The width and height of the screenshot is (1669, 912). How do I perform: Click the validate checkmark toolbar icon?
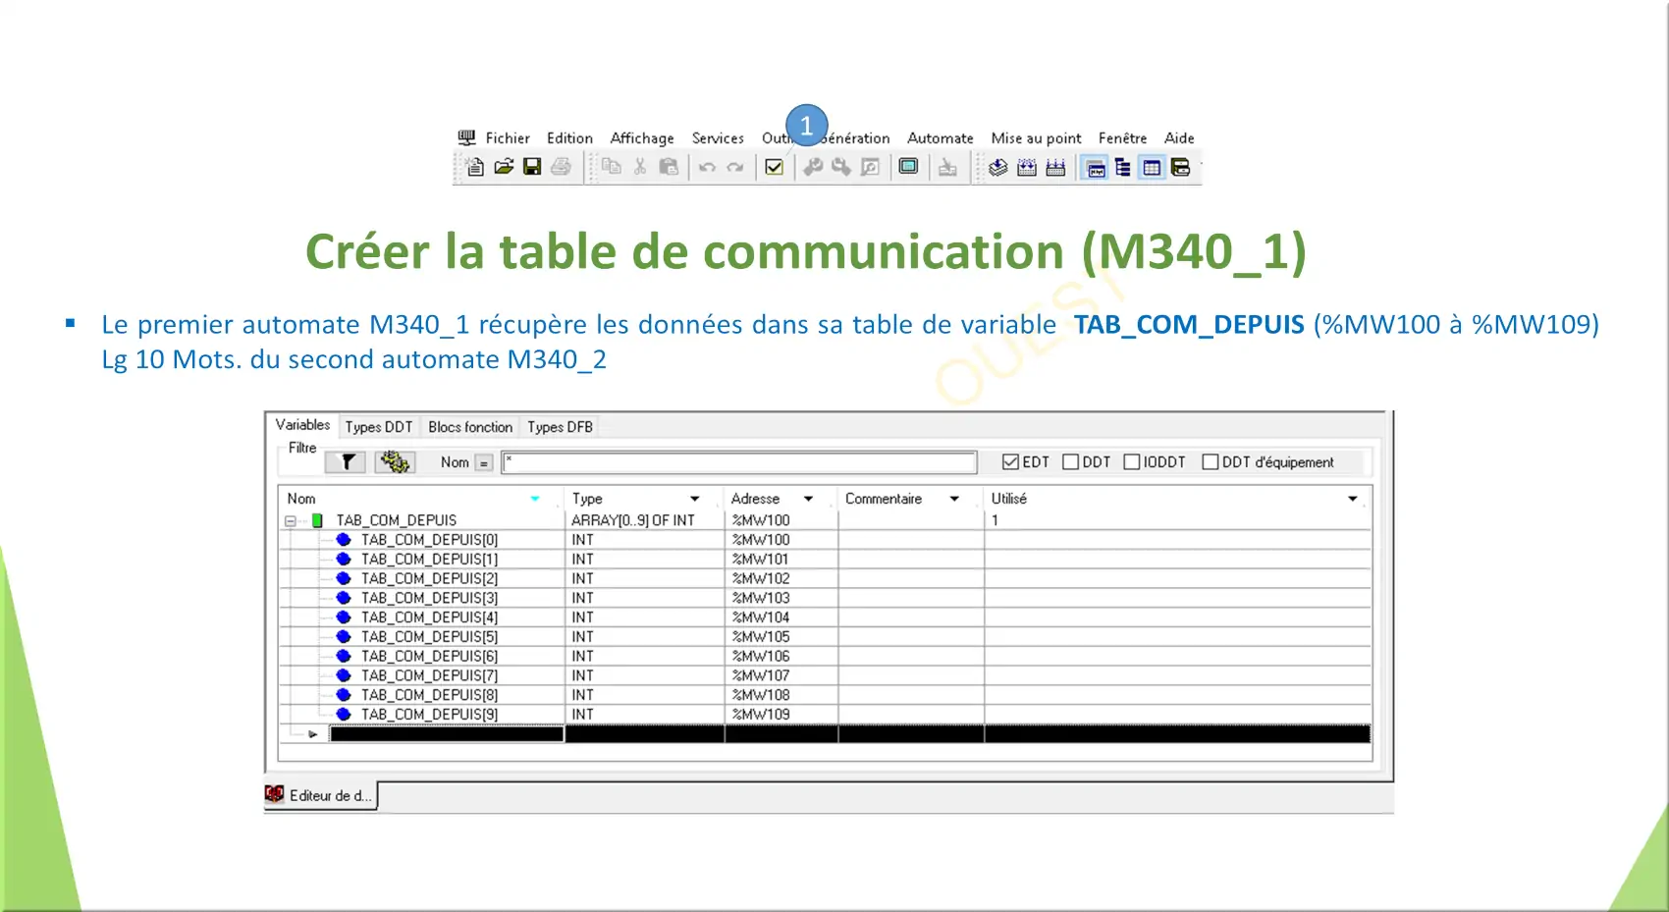[x=774, y=167]
